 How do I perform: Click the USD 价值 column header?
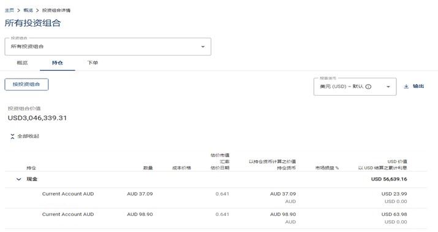point(397,161)
